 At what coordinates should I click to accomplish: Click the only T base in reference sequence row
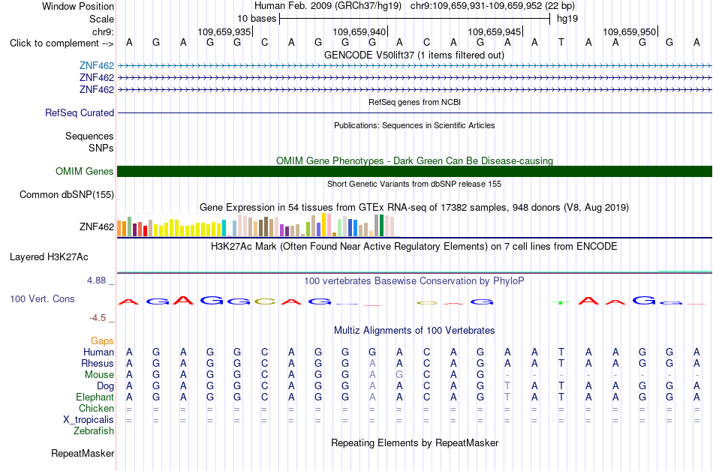[x=561, y=43]
